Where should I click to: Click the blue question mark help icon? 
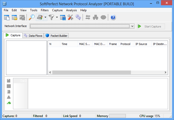[113, 17]
